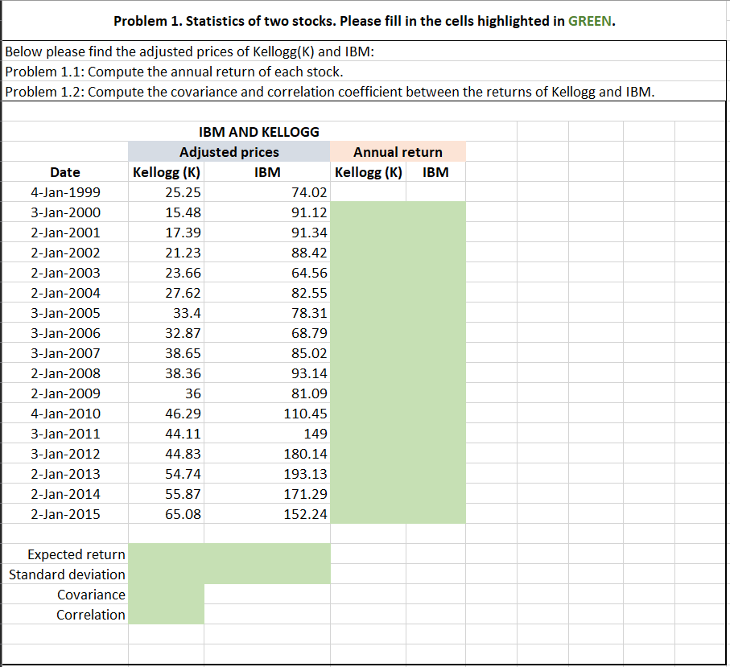Select IBM price 64.56

[267, 272]
